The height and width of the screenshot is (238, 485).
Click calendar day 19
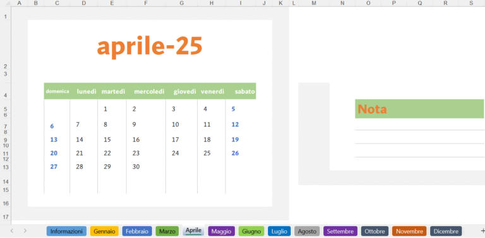pos(235,140)
